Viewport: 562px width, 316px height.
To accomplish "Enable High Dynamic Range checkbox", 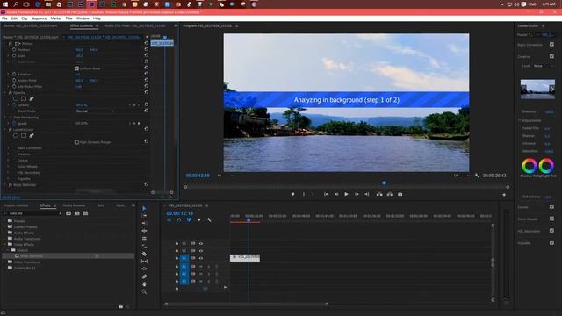I will (x=76, y=142).
